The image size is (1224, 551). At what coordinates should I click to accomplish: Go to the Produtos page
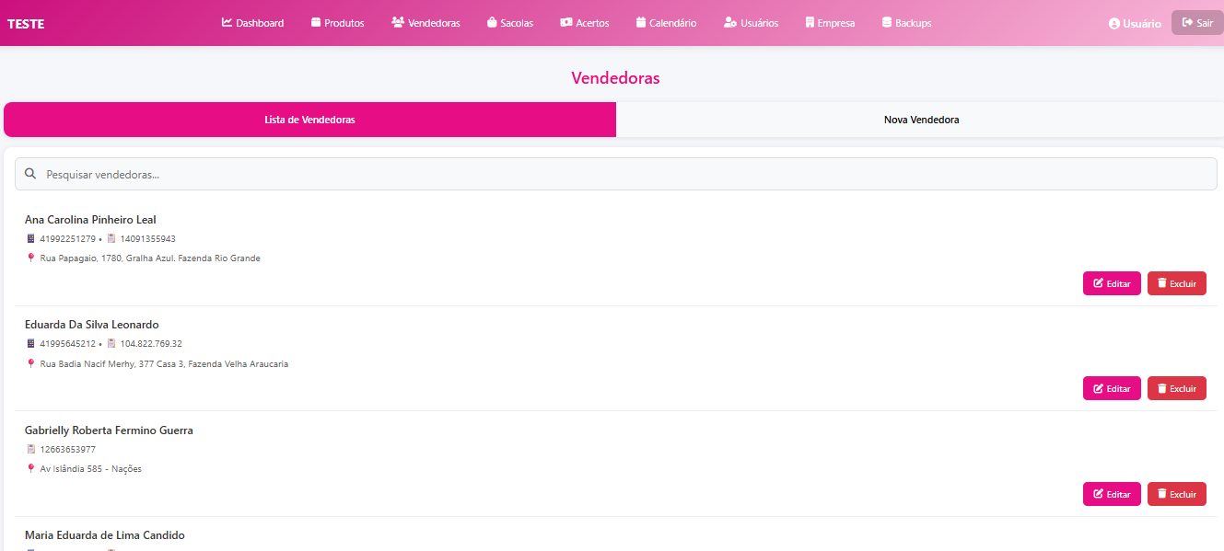pyautogui.click(x=337, y=23)
